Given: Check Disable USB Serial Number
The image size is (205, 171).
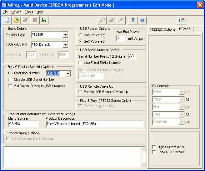Looking at the screenshot, I should pos(11,80).
